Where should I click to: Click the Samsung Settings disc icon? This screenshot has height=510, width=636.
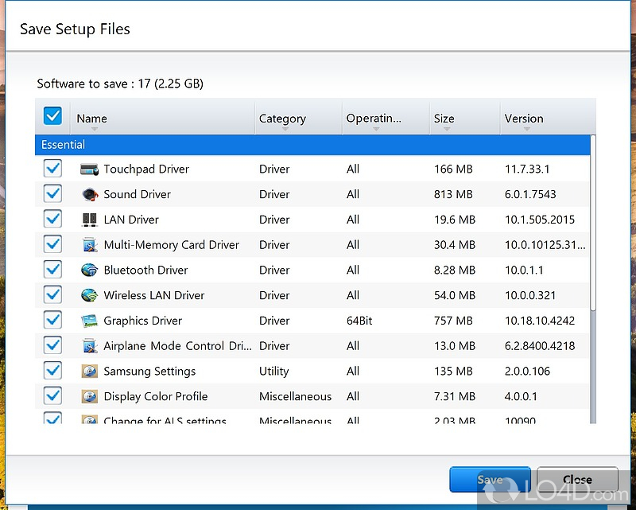[x=89, y=372]
